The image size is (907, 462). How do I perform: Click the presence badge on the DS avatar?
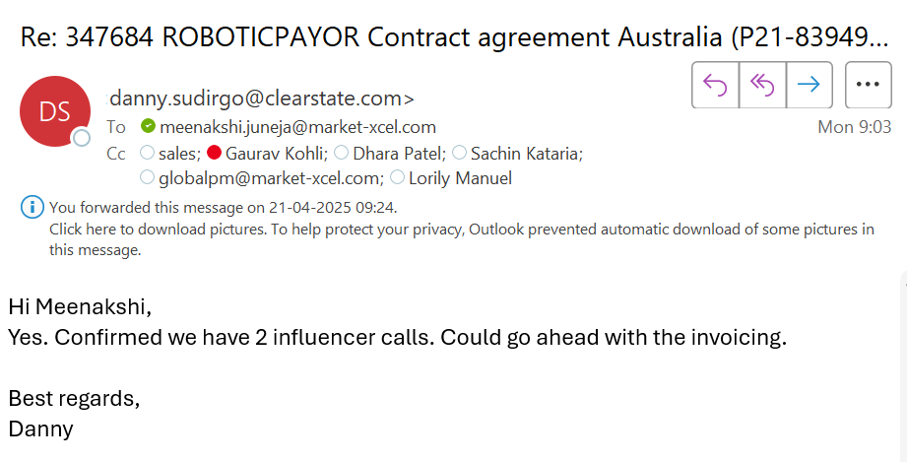[x=82, y=138]
